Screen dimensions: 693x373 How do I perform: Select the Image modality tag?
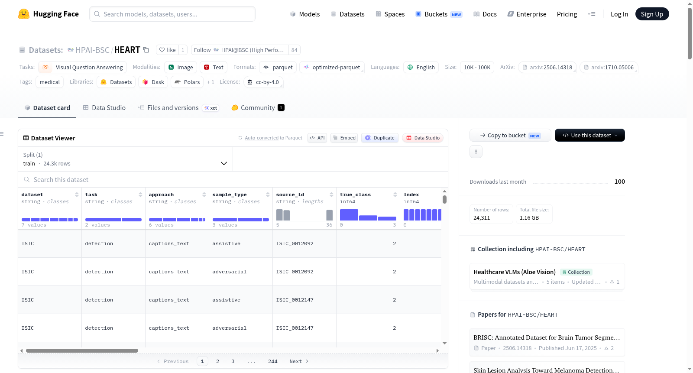(x=181, y=67)
